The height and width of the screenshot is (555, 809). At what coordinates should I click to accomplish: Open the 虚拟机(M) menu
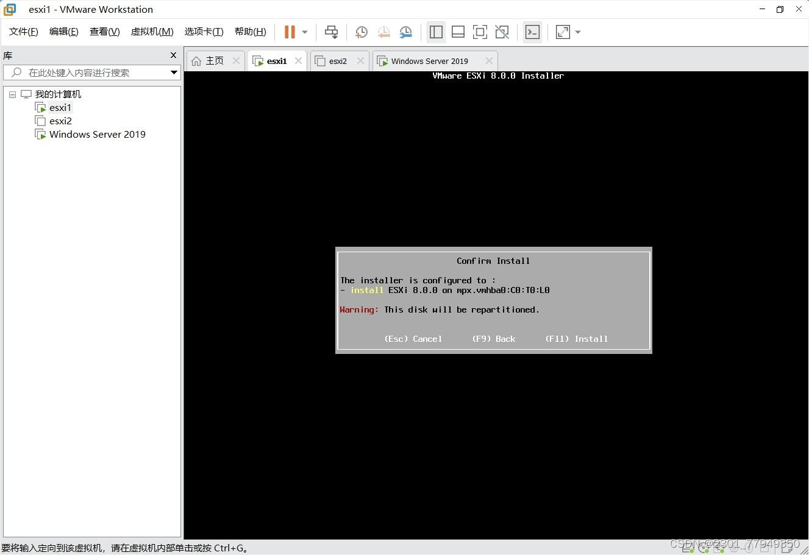click(x=152, y=32)
